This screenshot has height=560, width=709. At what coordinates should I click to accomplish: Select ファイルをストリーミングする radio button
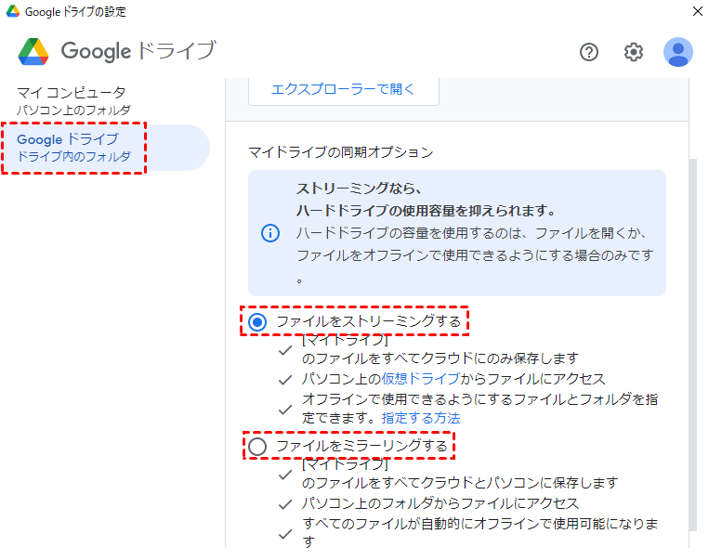(x=257, y=322)
